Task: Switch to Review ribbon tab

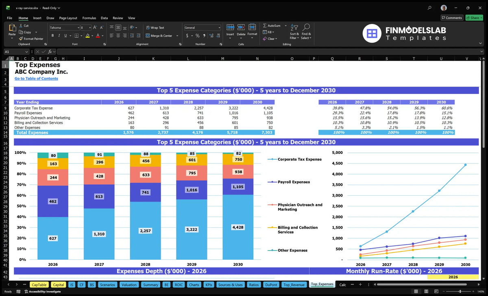Action: coord(118,18)
